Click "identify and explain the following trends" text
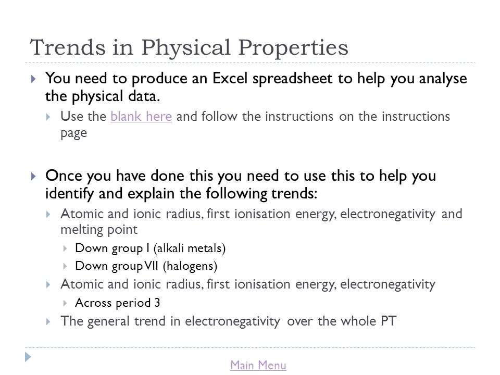Image resolution: width=500 pixels, height=375 pixels. point(181,194)
